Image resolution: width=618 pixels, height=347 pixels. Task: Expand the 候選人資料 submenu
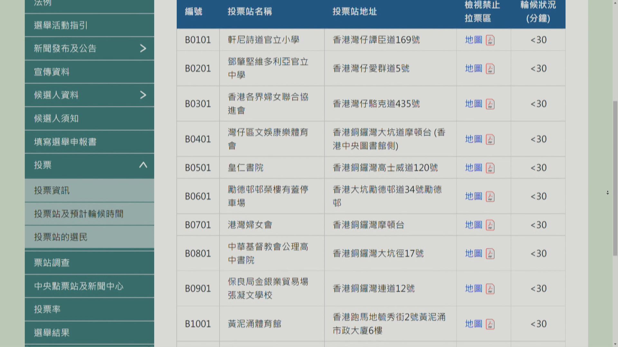pos(144,95)
